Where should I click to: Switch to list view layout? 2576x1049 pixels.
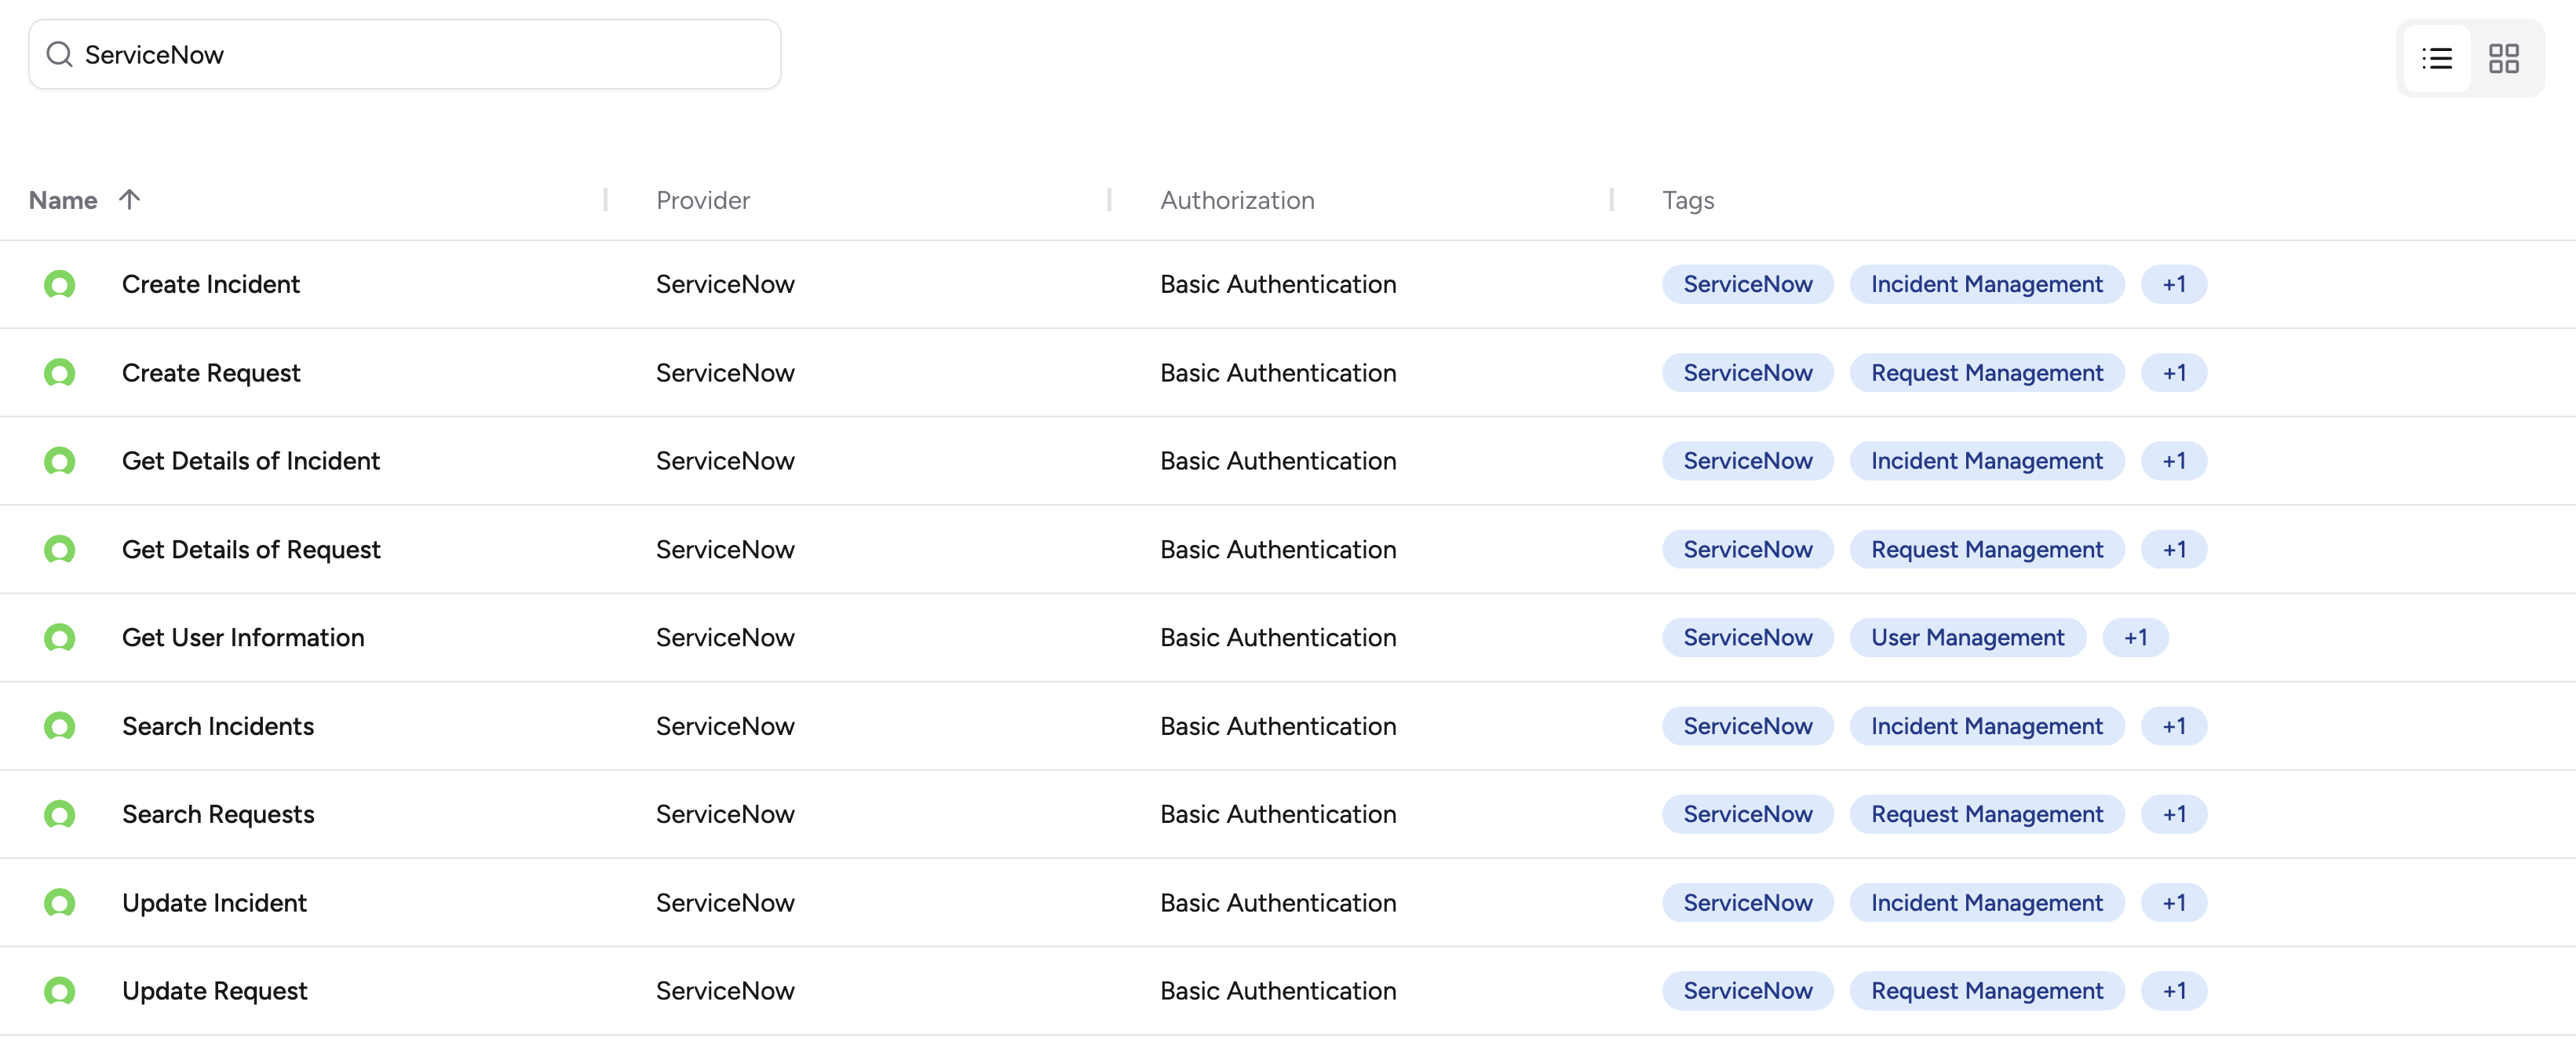pos(2436,58)
